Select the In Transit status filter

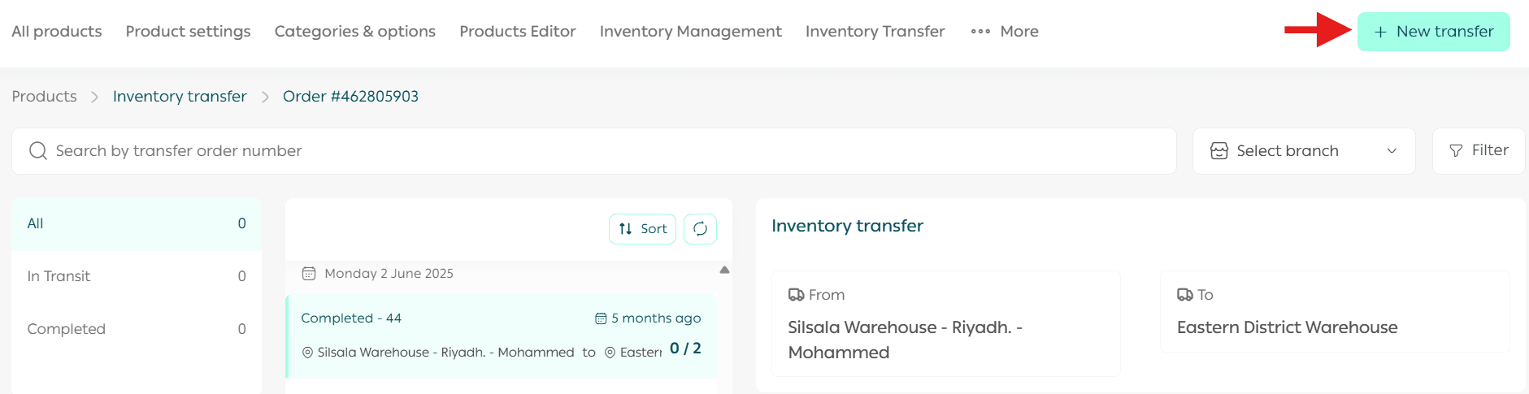tap(137, 276)
